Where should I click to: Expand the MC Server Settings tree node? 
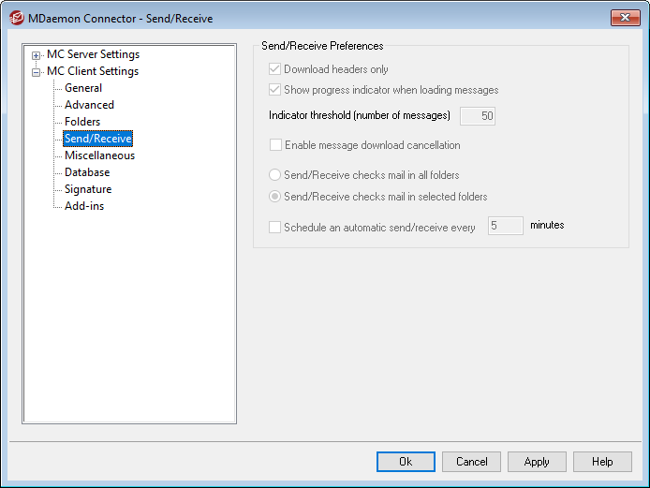[x=37, y=55]
